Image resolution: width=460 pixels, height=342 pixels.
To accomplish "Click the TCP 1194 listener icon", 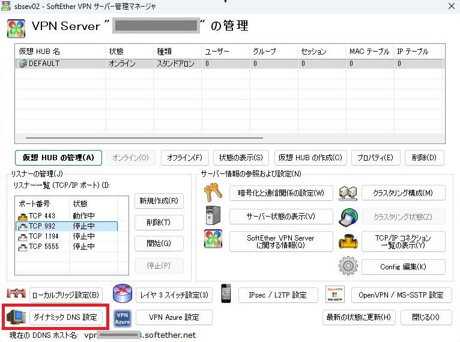I will click(23, 237).
